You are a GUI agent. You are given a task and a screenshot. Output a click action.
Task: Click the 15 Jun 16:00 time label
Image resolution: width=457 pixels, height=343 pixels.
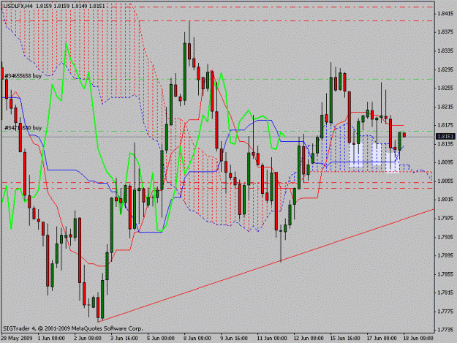tap(345, 339)
